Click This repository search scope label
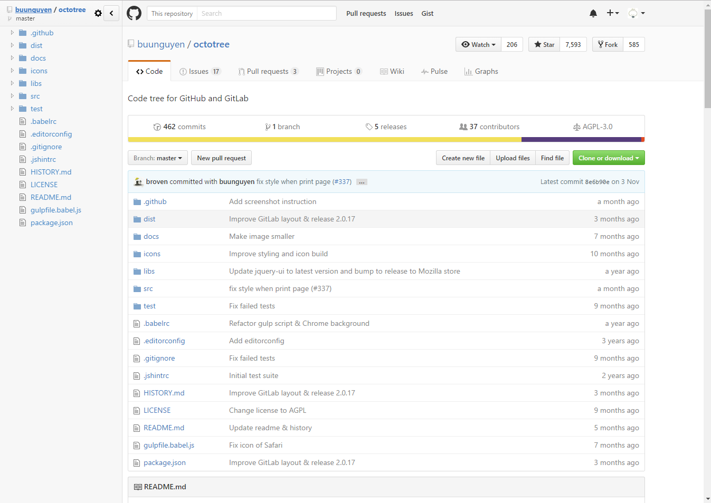This screenshot has width=711, height=503. pos(172,13)
